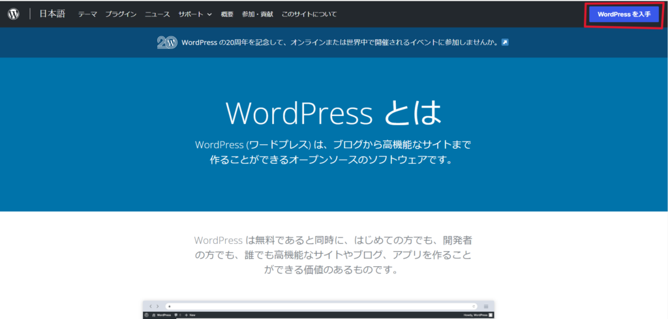Click the WordPress logo icon in header
The image size is (668, 319).
pos(14,14)
